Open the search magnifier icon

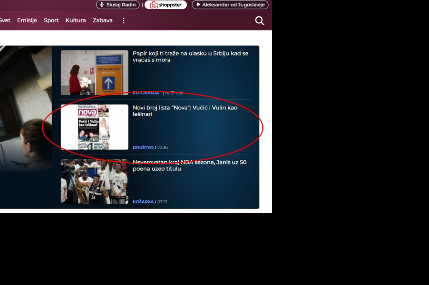pos(260,21)
